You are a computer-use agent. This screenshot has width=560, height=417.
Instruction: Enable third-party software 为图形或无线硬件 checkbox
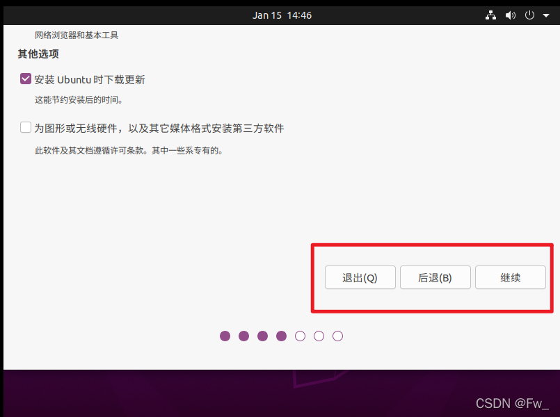(26, 127)
